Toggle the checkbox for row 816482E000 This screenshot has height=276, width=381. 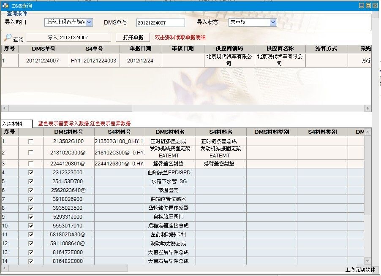pyautogui.click(x=31, y=261)
